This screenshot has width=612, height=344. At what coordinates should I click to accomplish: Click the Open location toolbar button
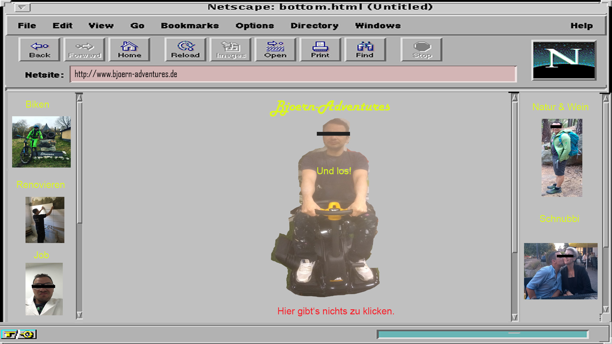coord(275,50)
